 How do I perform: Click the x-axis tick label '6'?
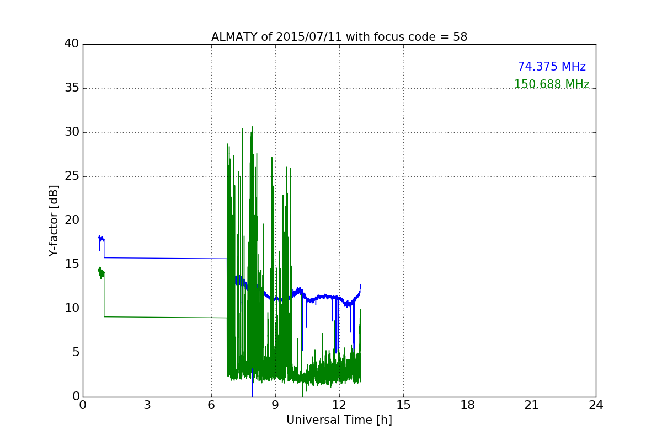click(x=211, y=405)
